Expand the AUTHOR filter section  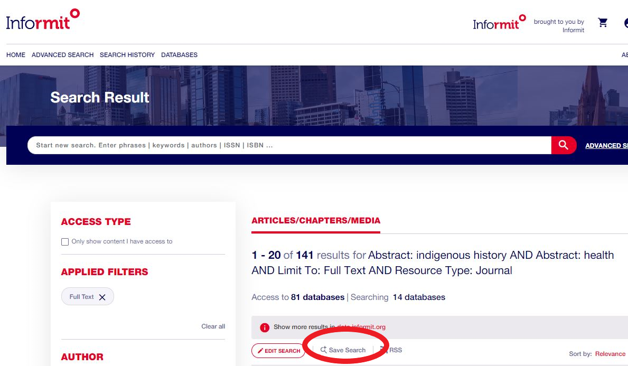click(x=82, y=357)
